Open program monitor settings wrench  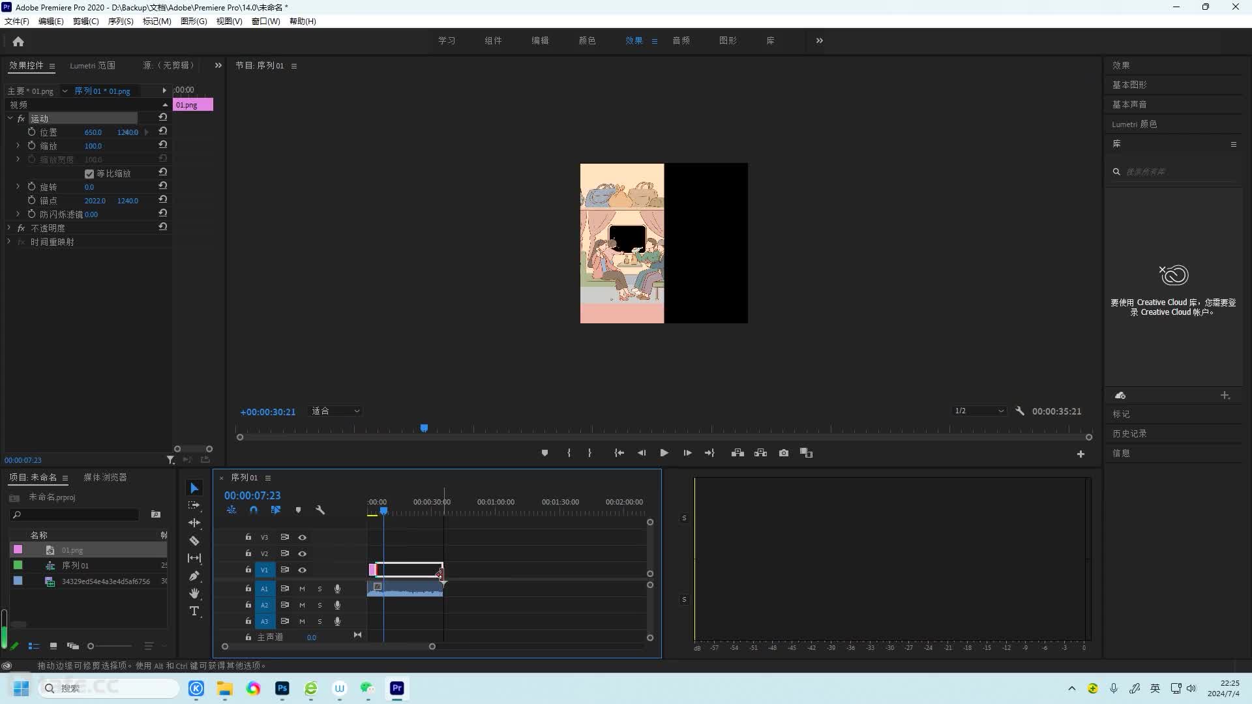(1020, 411)
